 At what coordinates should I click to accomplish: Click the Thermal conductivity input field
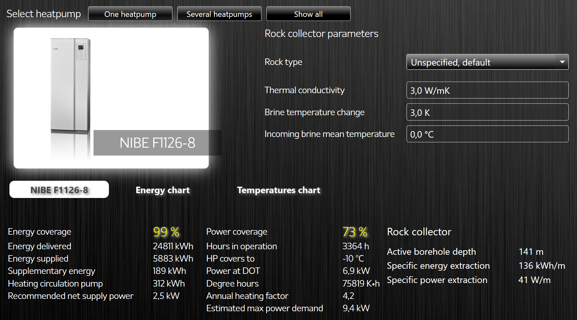[x=487, y=90]
